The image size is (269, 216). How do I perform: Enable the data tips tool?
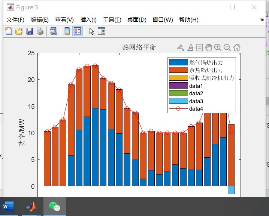tap(199, 47)
